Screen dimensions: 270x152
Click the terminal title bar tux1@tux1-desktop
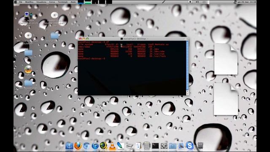[133, 39]
